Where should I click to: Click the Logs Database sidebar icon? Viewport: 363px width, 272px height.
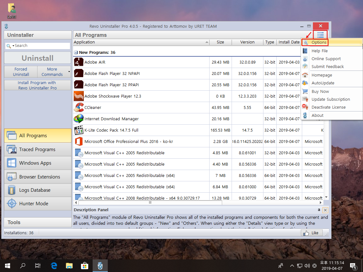coord(12,190)
